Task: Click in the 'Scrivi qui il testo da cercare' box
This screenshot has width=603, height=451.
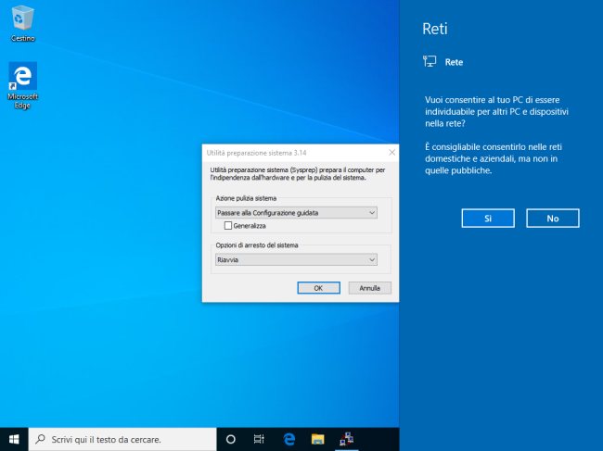Action: tap(122, 439)
